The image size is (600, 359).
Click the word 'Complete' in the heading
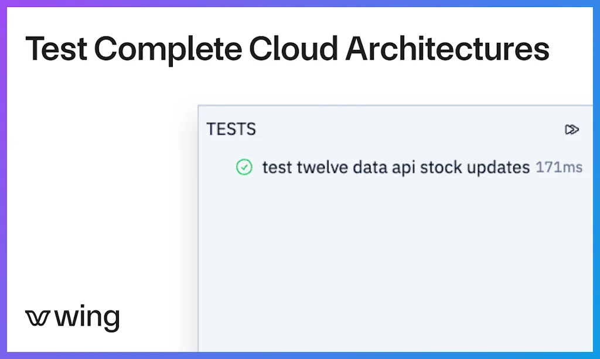pos(168,50)
